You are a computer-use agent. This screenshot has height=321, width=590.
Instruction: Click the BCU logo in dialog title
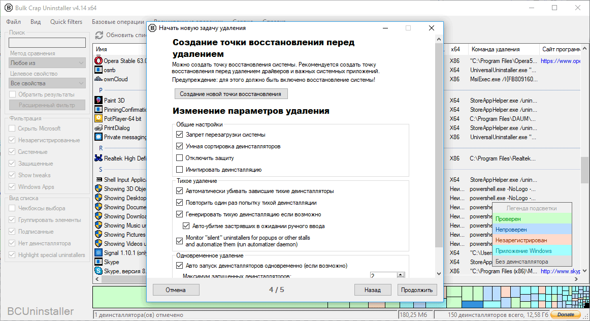tap(152, 28)
